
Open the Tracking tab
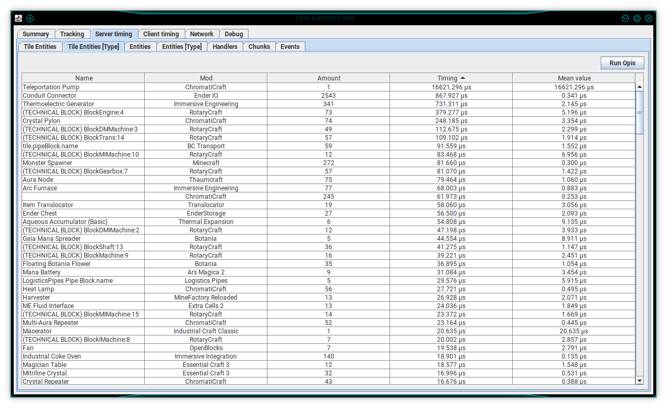(x=72, y=34)
